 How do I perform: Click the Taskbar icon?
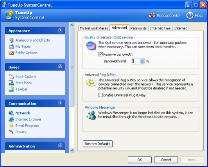[x=11, y=89]
